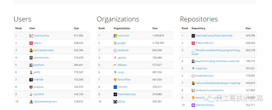Open the freeCodeCamp/freeCodeCamp repository link
The height and width of the screenshot is (110, 272).
coord(214,36)
